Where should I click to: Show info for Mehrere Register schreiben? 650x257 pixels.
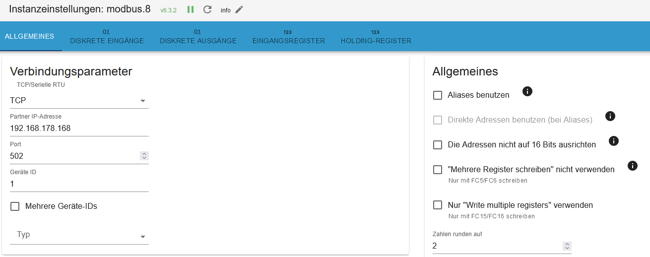[632, 166]
